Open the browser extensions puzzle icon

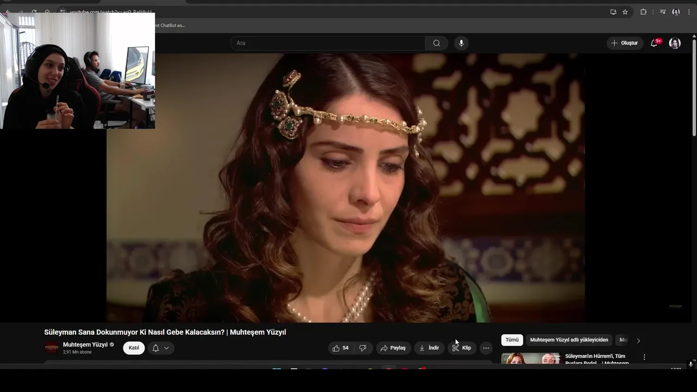tap(643, 12)
